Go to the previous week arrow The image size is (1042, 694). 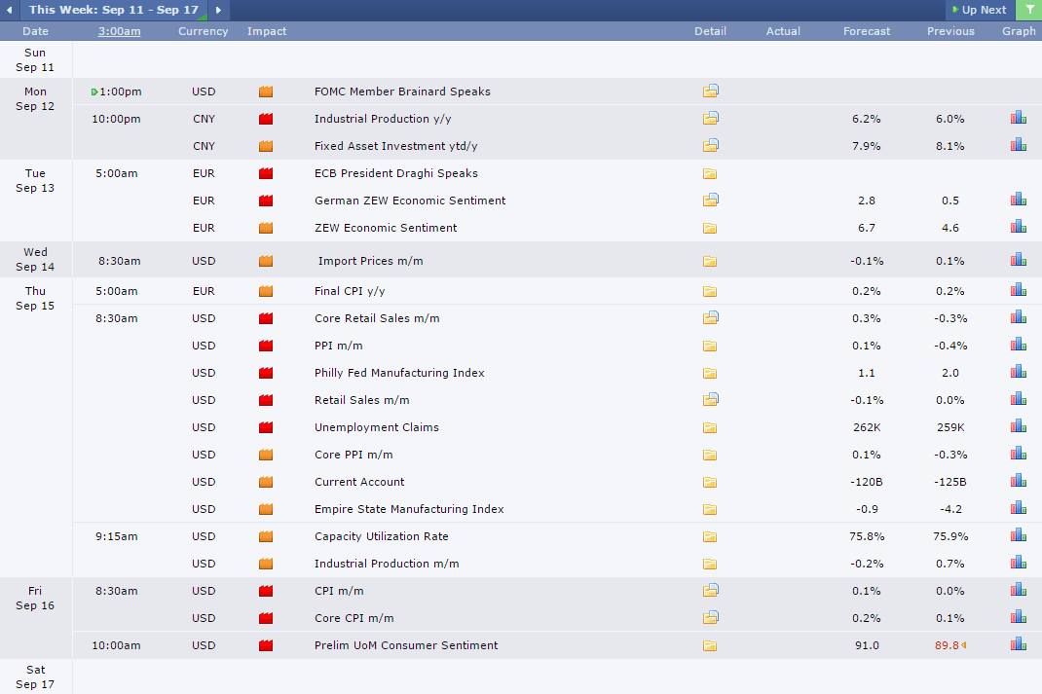click(x=10, y=10)
